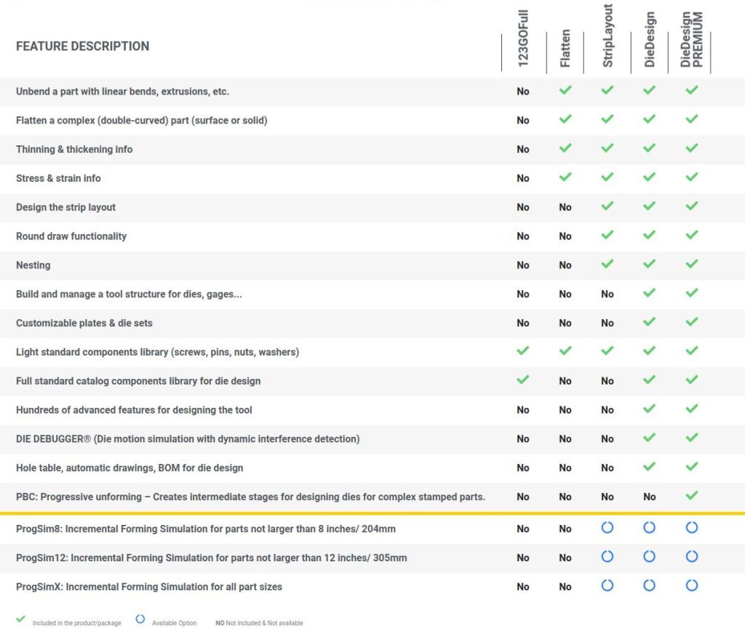Click the 123GOFull checkmark for Light standard components
Viewport: 745px width, 642px height.
pyautogui.click(x=522, y=351)
